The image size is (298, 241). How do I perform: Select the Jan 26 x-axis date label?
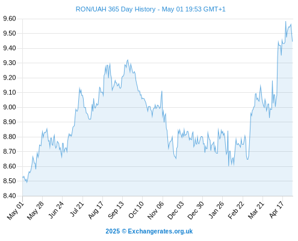pos(216,210)
